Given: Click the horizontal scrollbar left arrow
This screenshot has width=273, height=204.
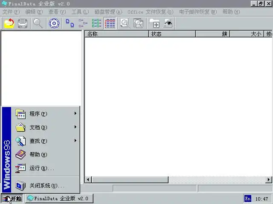Looking at the screenshot, I should [88, 179].
